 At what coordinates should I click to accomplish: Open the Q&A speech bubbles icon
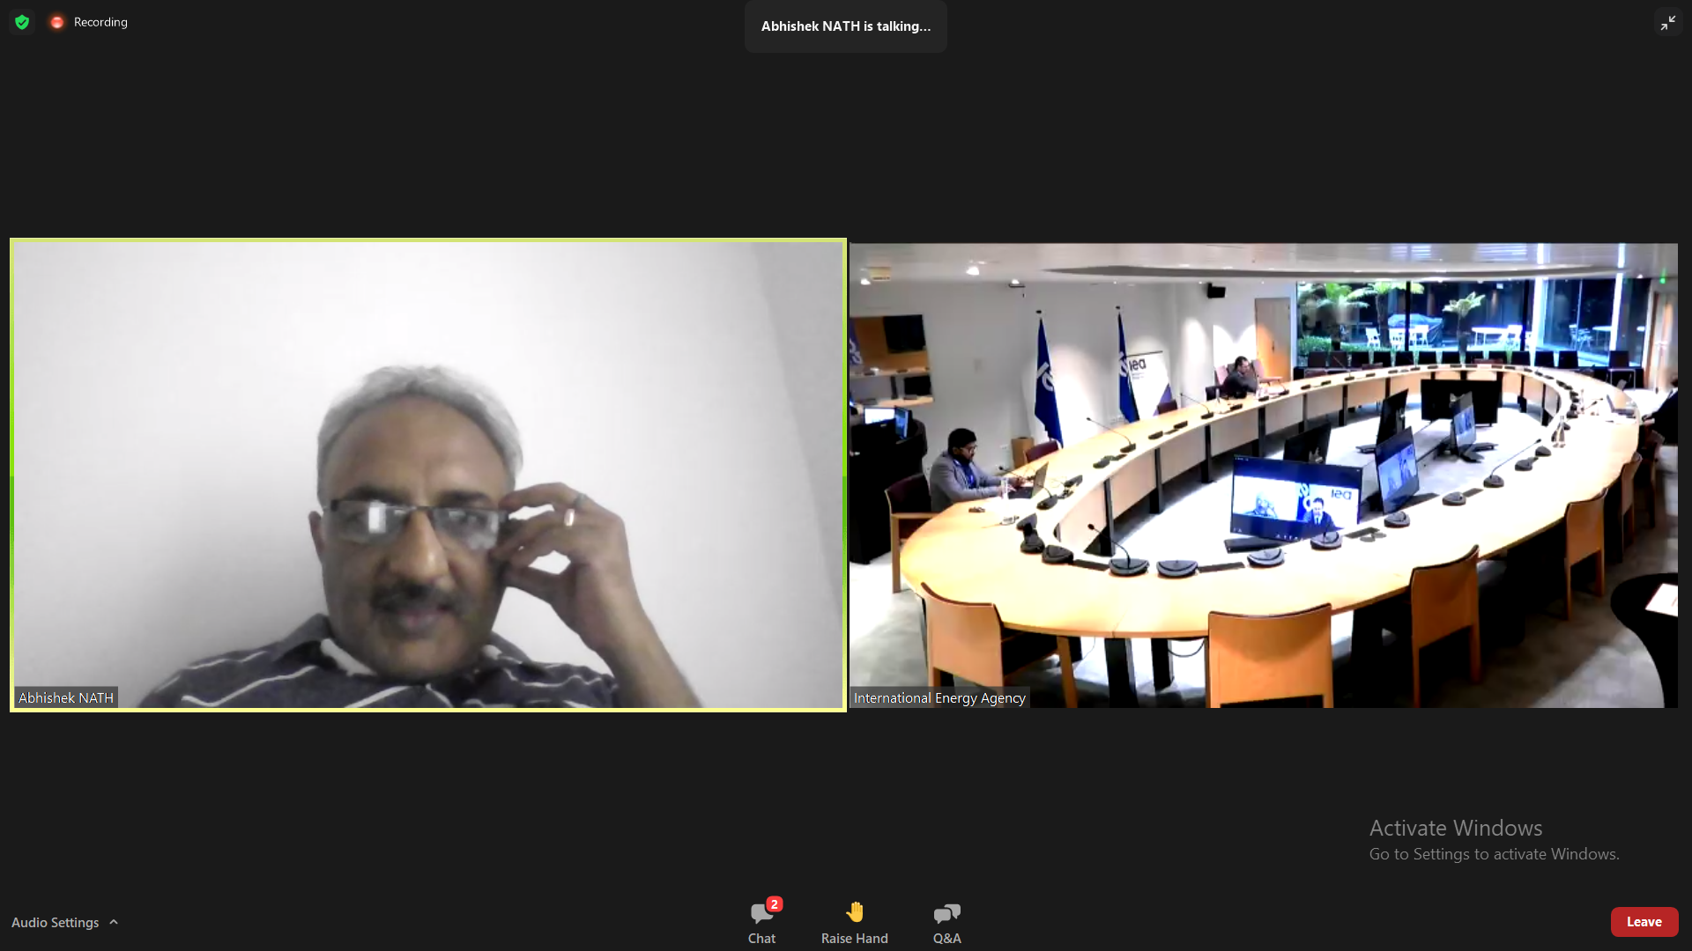(946, 913)
